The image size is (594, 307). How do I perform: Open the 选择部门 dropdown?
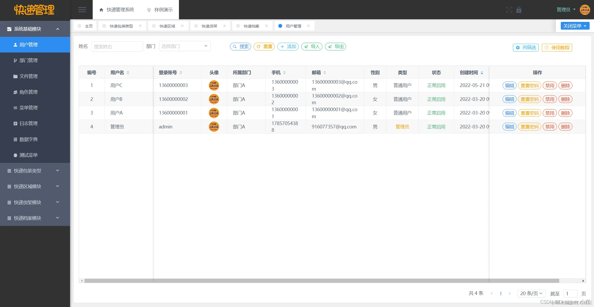185,46
